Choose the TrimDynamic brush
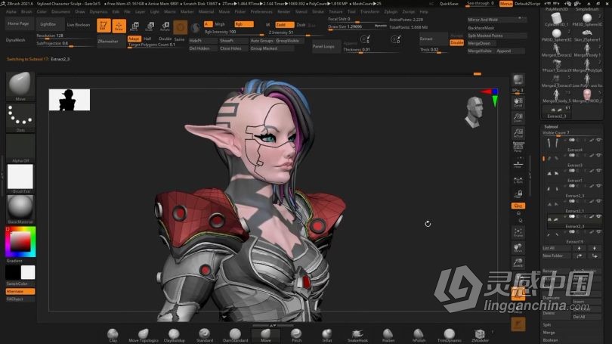Viewport: 612px width, 344px height. pos(450,336)
